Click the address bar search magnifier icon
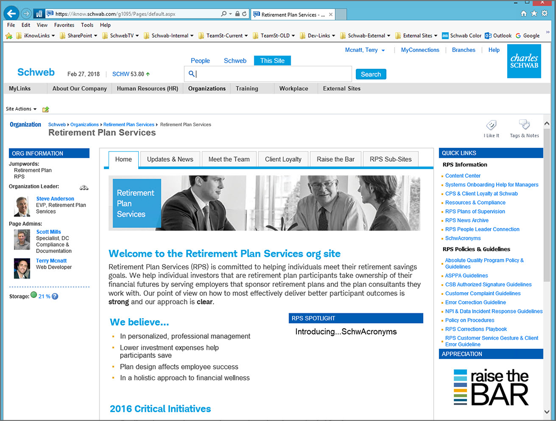The image size is (556, 421). (224, 14)
